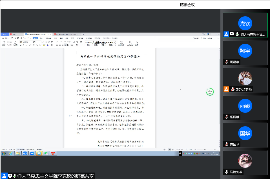
Task: Click the Windows Start button
Action: pos(4,153)
